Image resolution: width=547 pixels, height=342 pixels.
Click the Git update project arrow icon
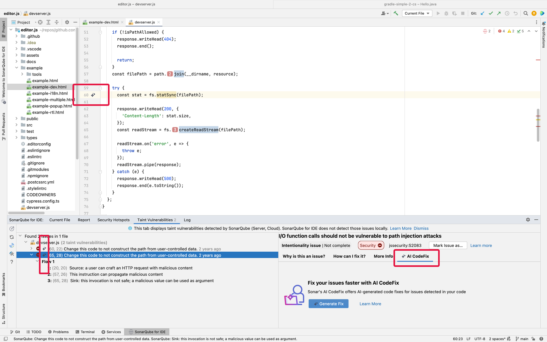coord(482,13)
